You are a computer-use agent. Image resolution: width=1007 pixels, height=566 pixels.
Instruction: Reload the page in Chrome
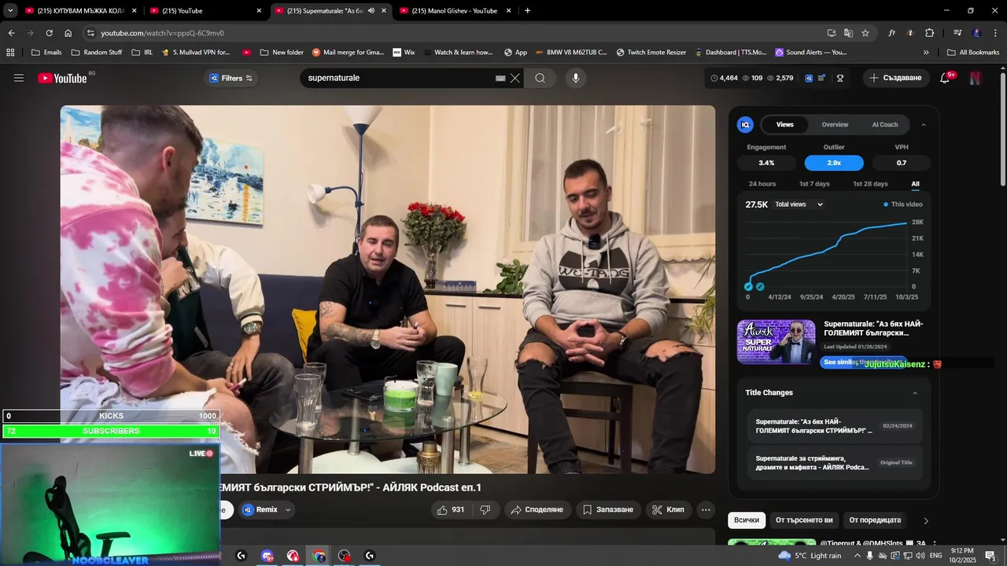point(49,33)
